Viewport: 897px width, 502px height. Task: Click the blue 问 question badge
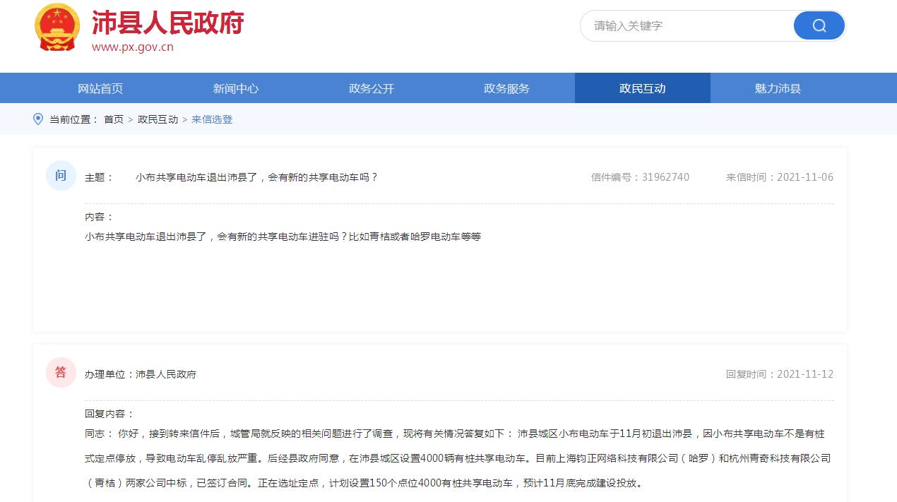[61, 176]
